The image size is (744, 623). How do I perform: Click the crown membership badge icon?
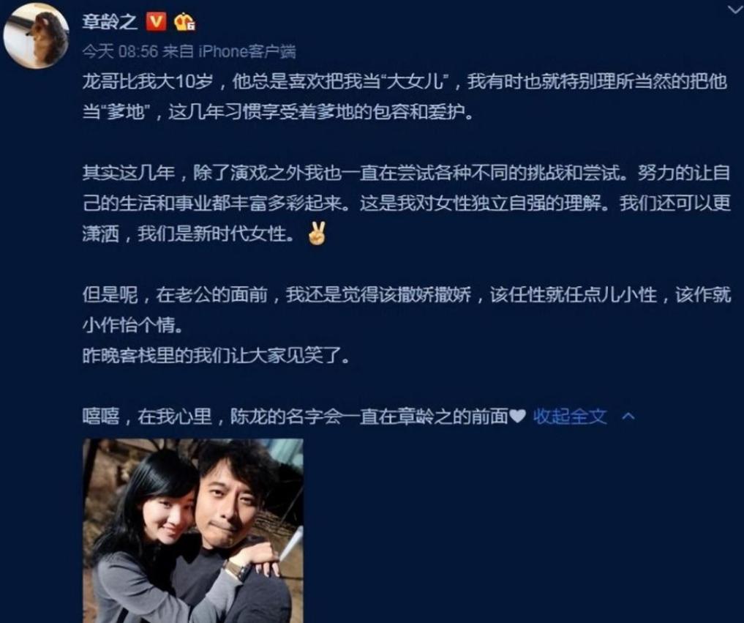184,22
